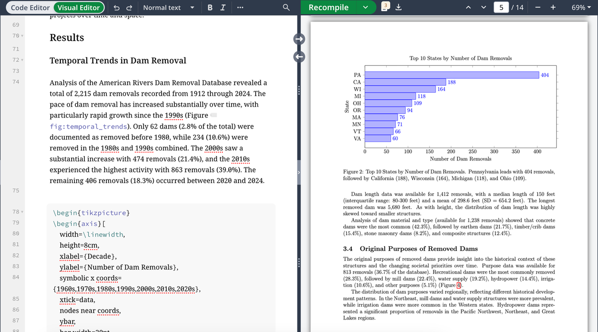Click the Figure 2 caption in PDF

449,175
